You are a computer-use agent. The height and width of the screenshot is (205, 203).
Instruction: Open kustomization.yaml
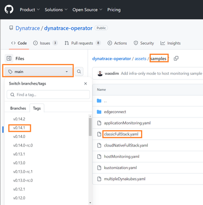coord(120,168)
